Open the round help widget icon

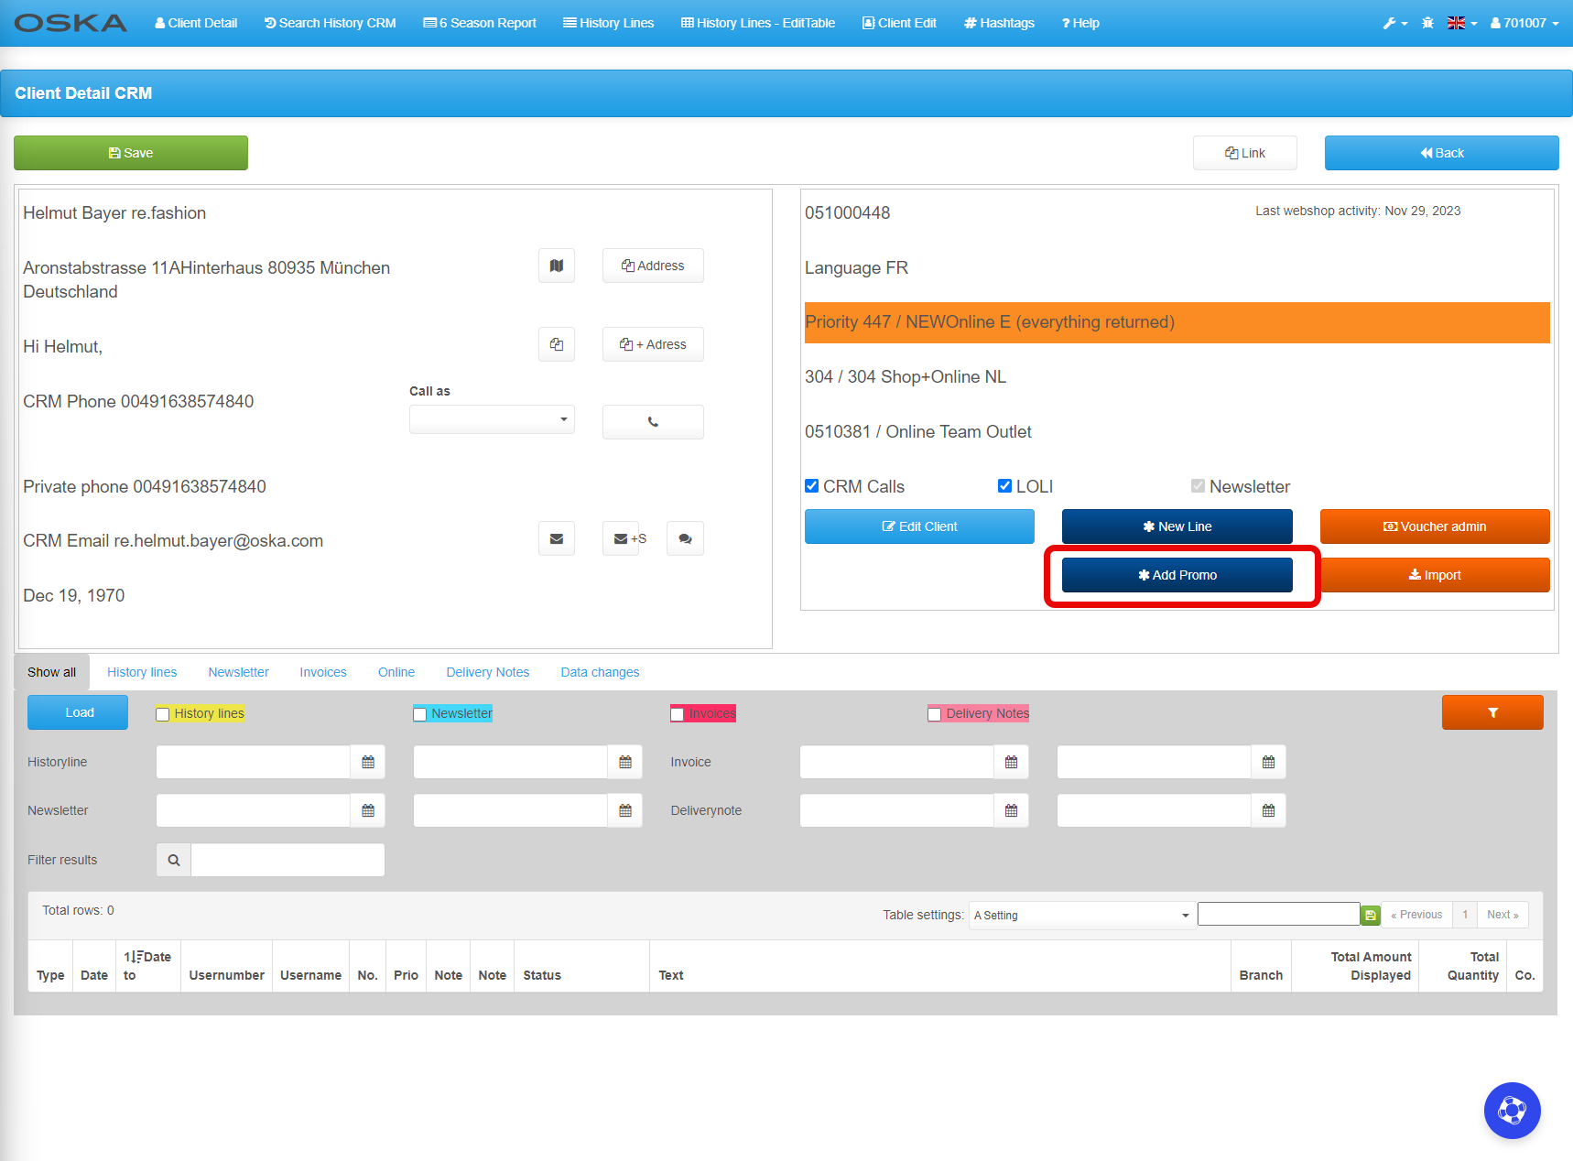(1512, 1111)
